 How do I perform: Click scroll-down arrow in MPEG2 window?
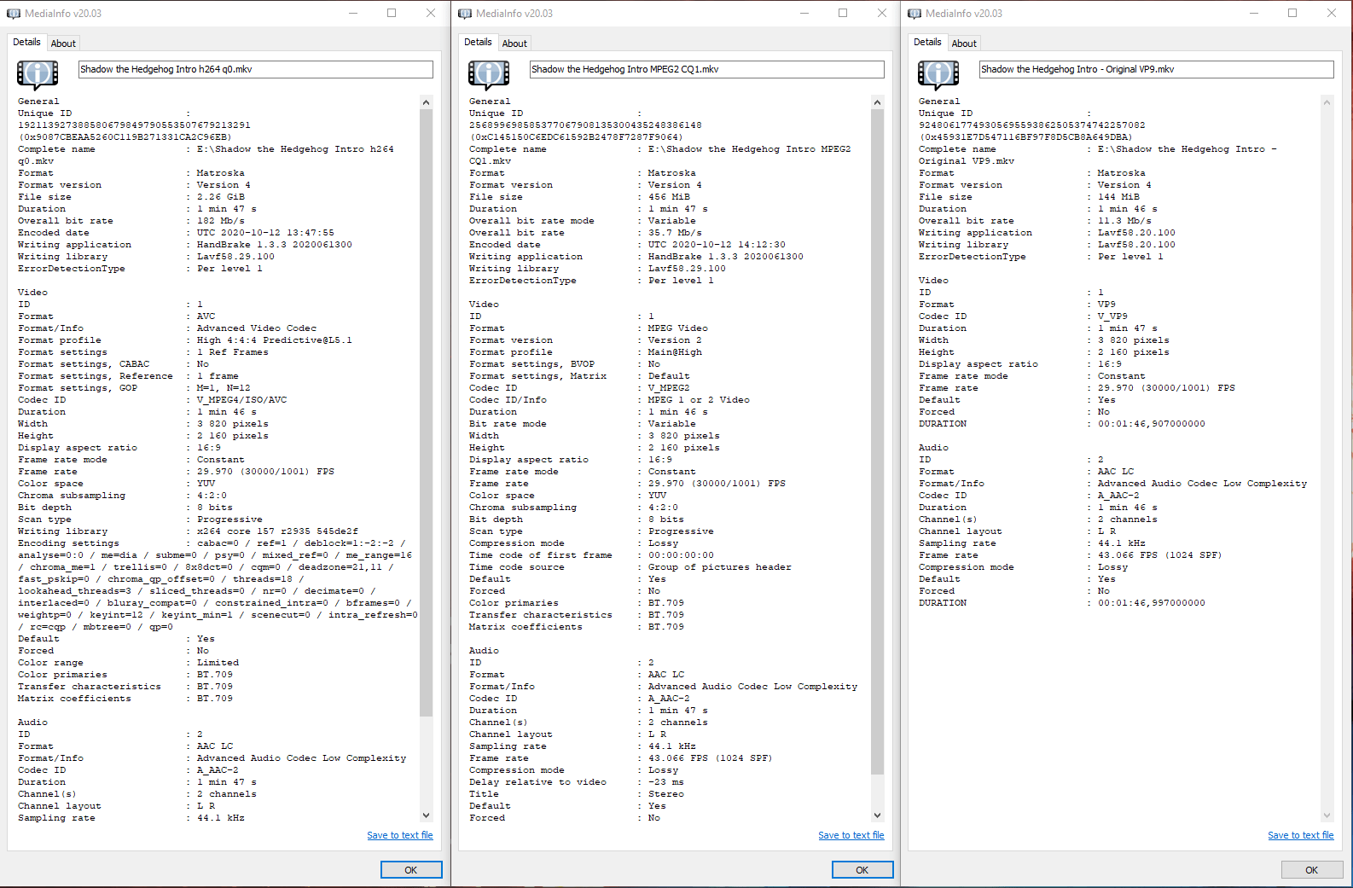pos(878,815)
